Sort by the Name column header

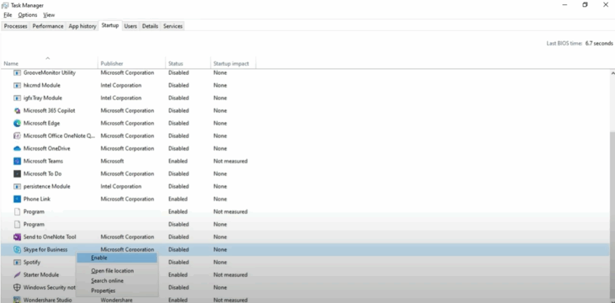[x=49, y=64]
